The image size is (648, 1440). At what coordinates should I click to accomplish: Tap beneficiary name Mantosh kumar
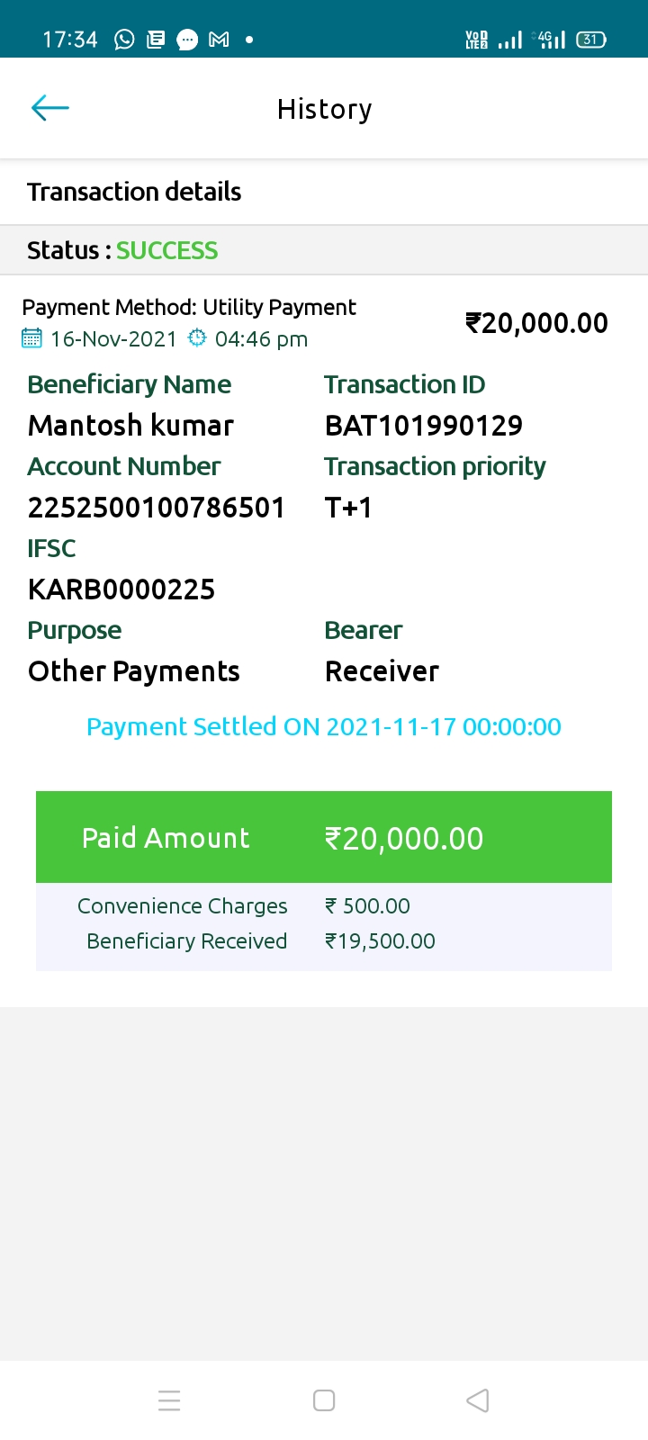click(131, 426)
